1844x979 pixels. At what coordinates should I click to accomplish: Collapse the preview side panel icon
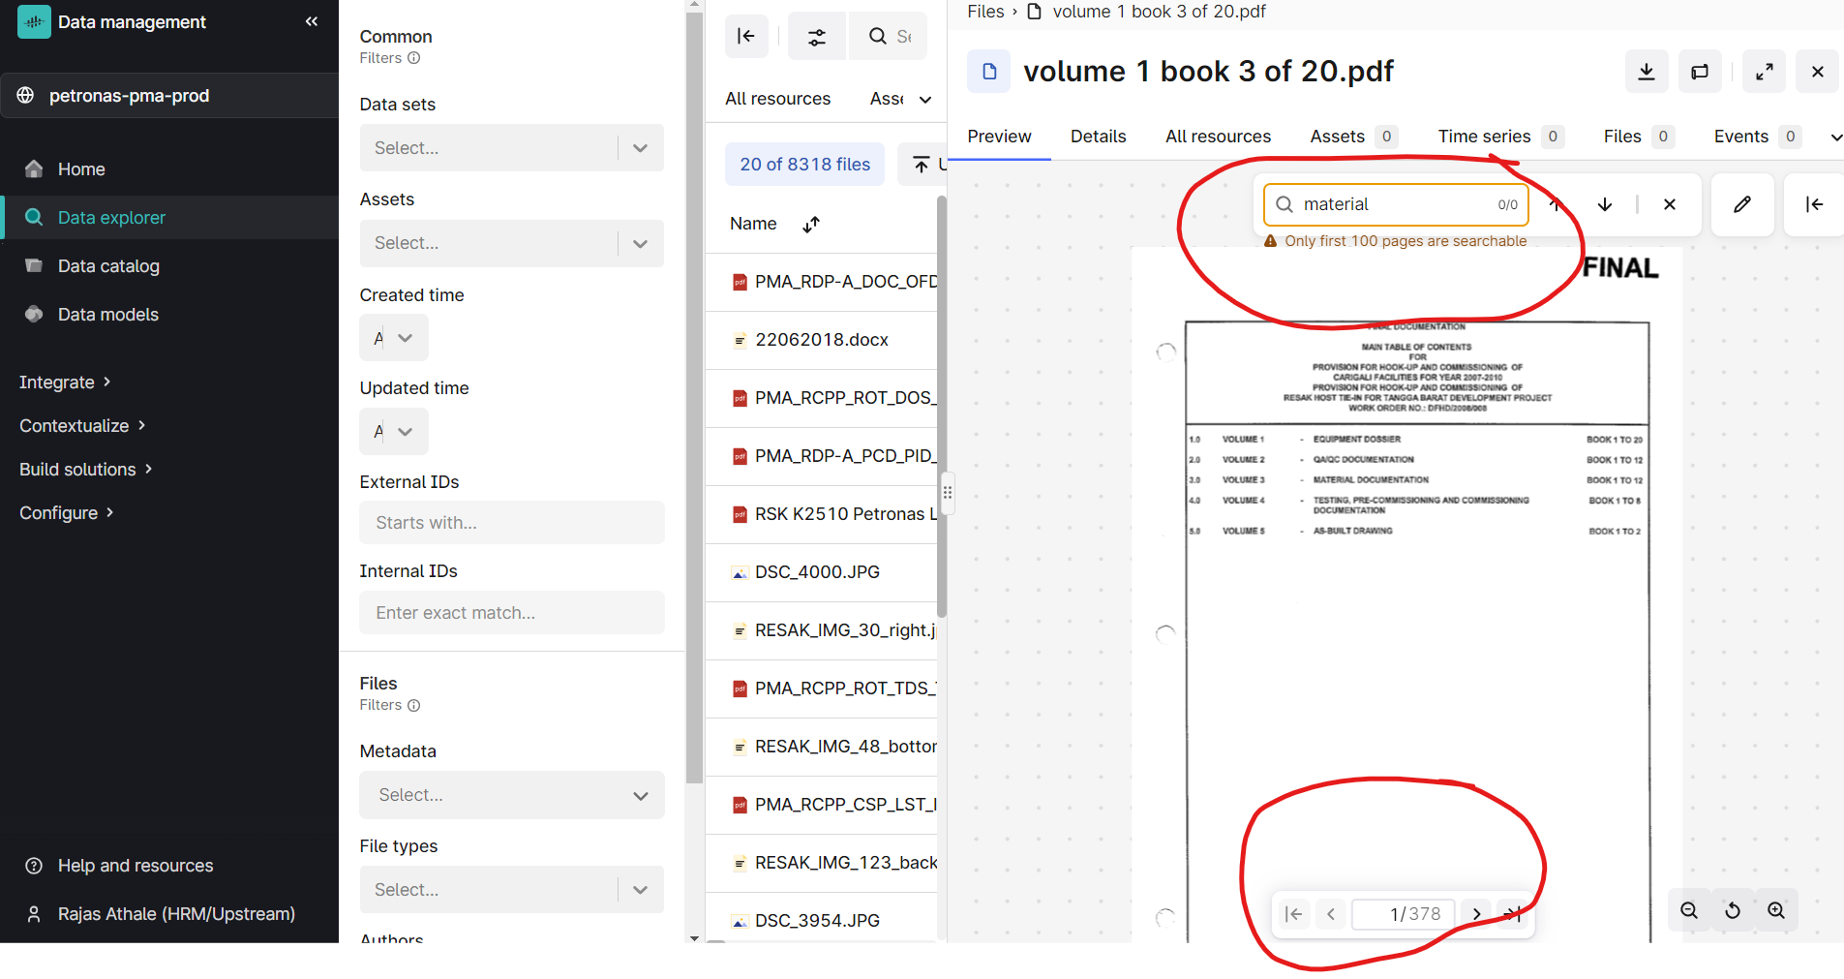click(x=1814, y=204)
